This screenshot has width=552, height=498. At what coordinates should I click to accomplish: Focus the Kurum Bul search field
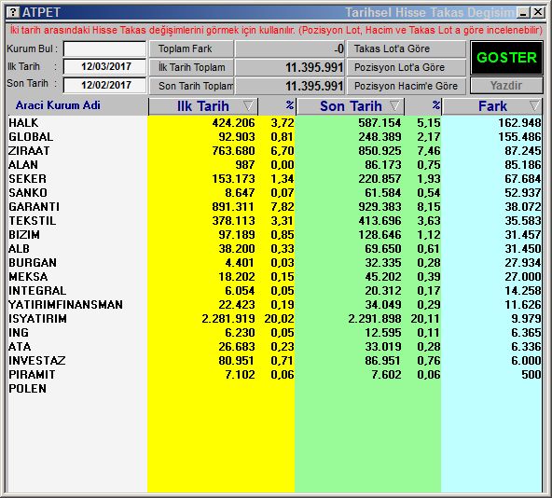click(104, 48)
